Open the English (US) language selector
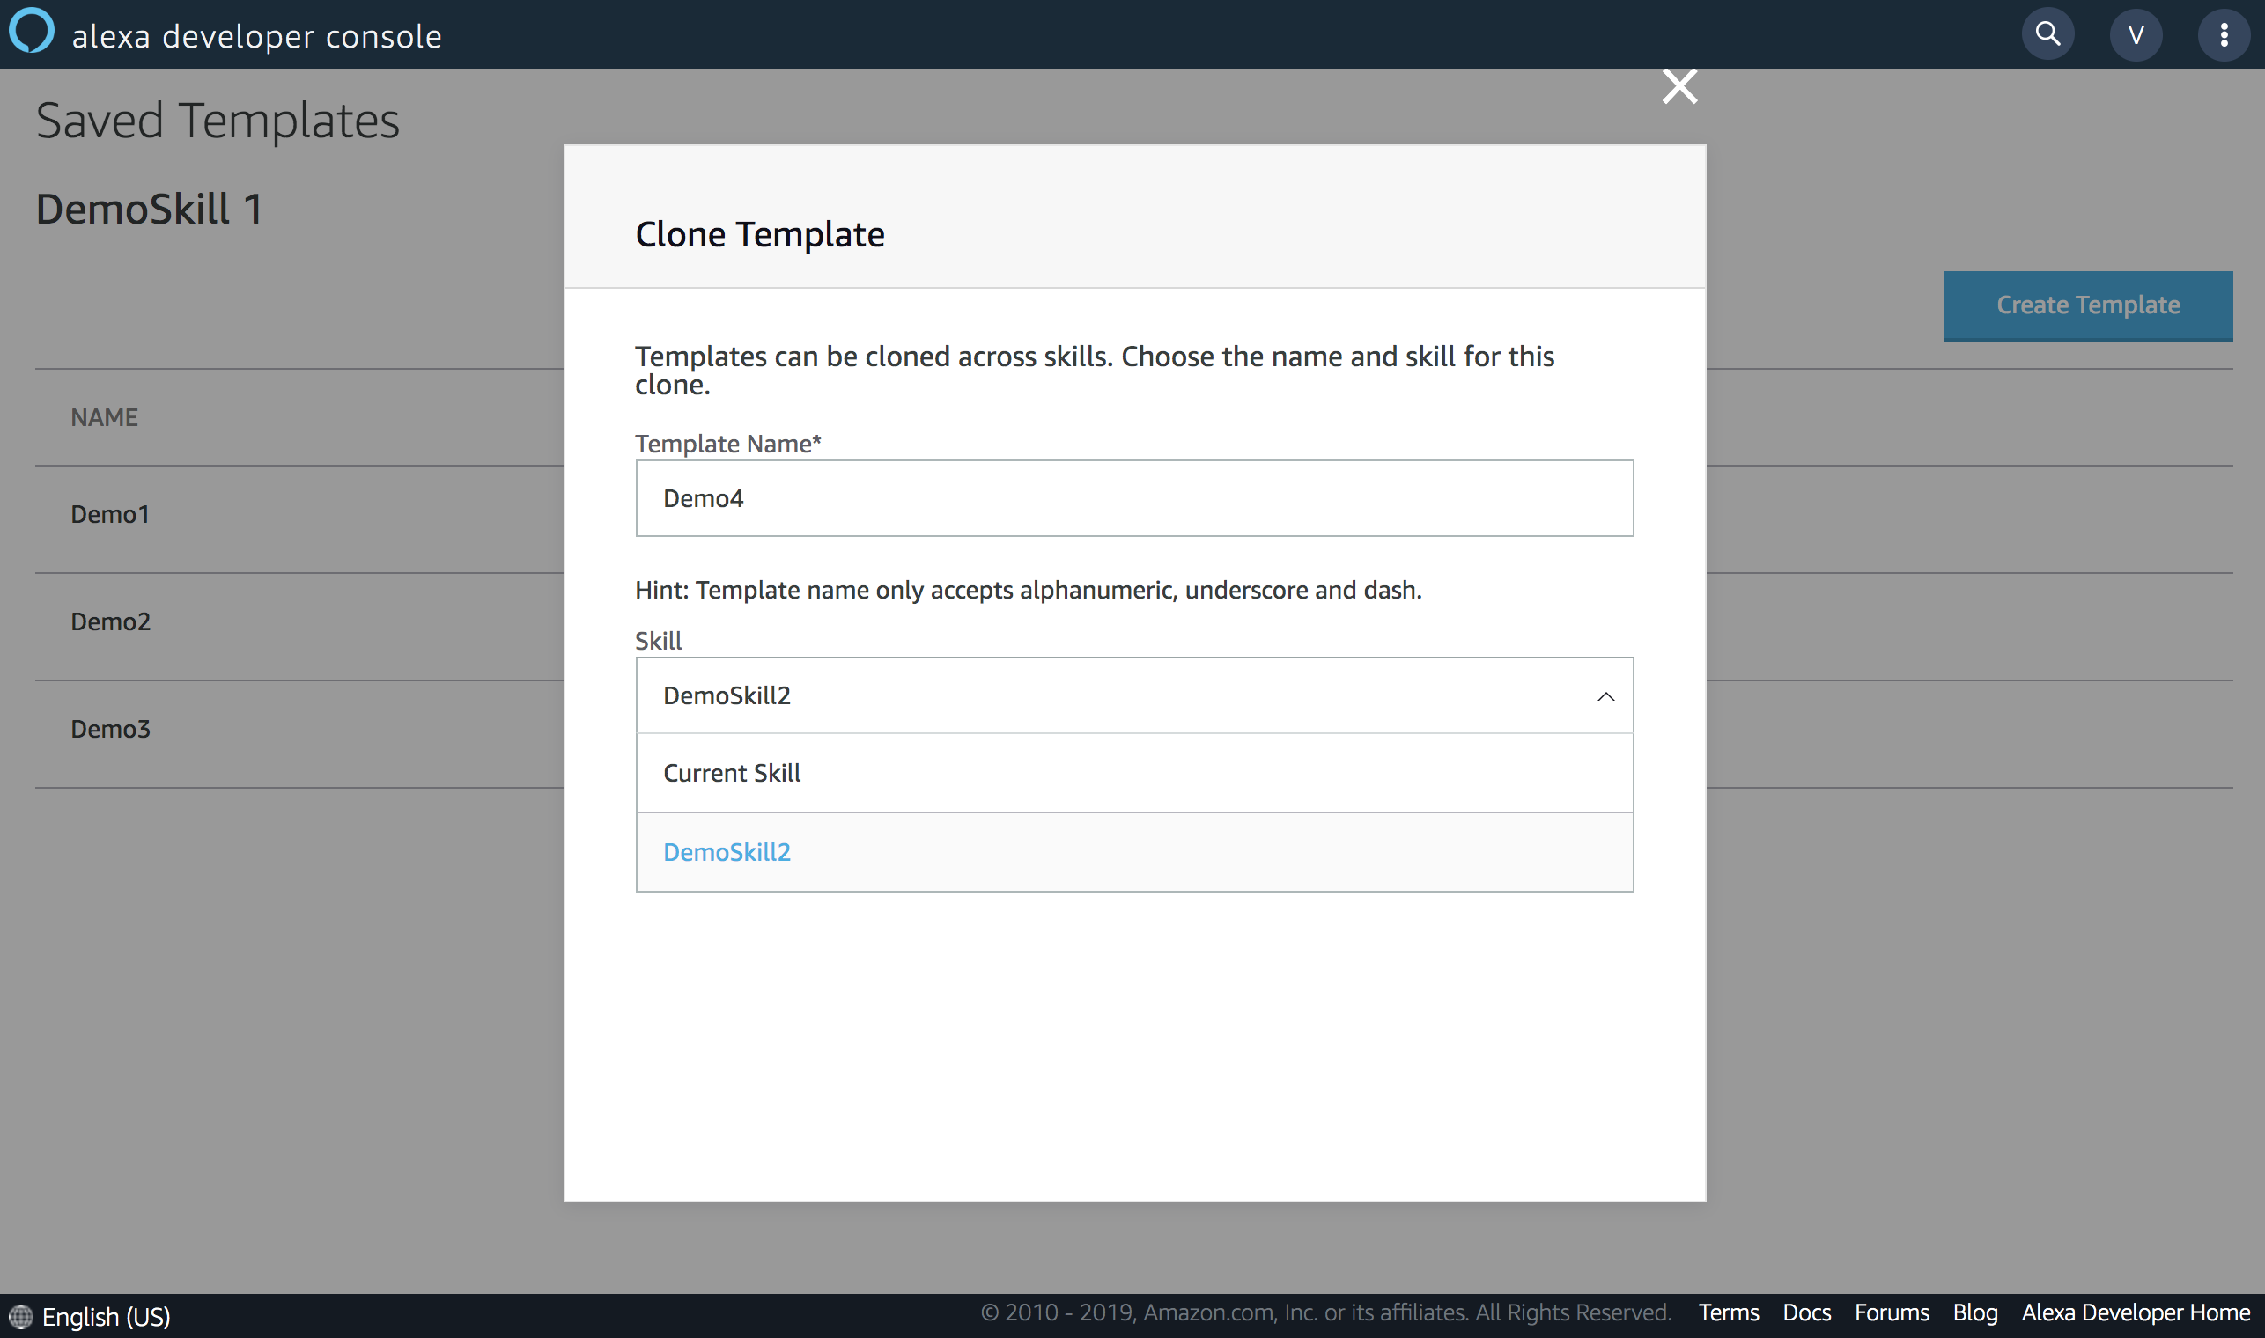Screen dimensions: 2265x1338 click(106, 1316)
